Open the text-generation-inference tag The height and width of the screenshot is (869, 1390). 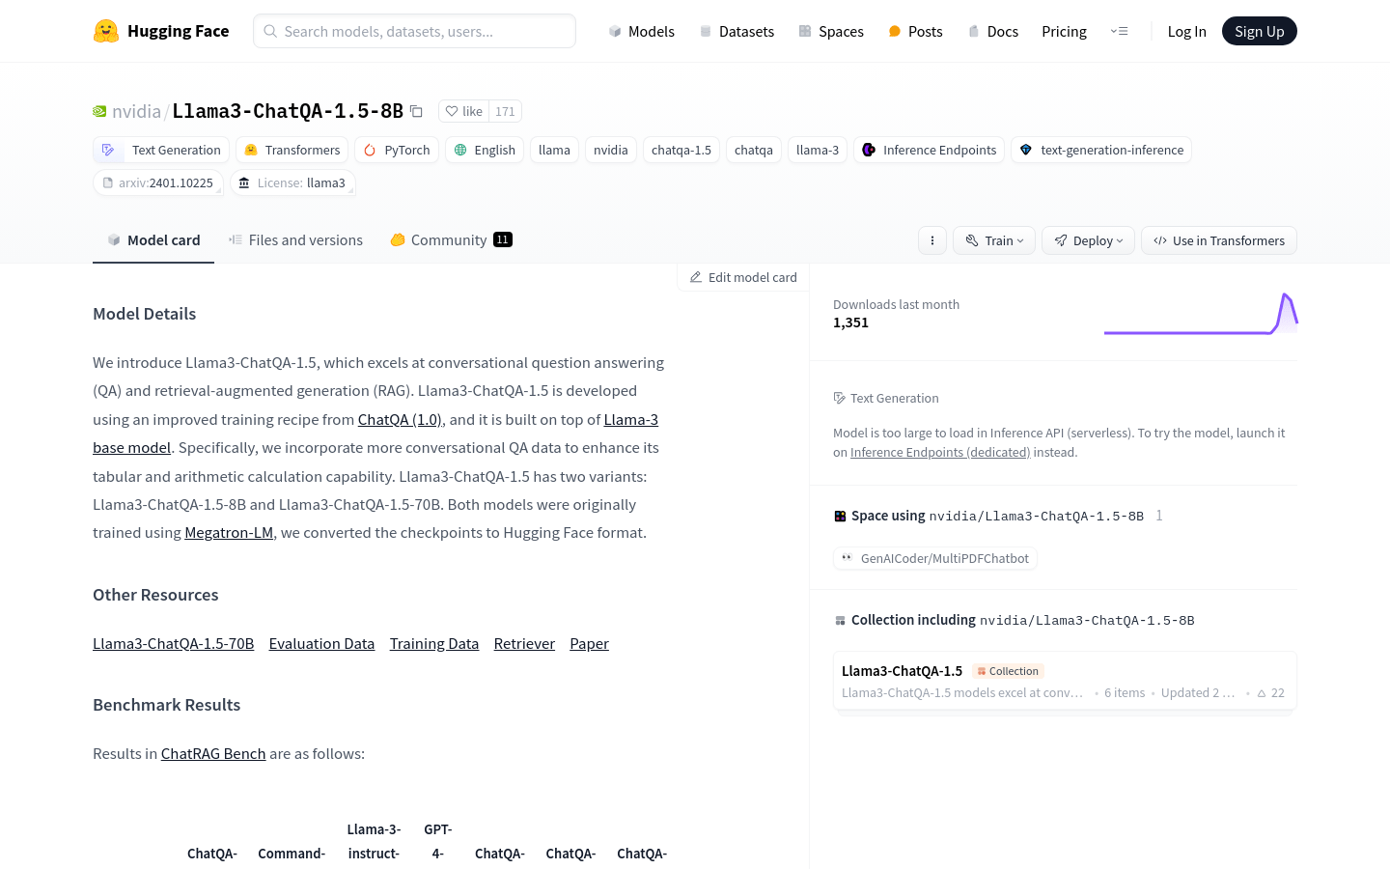[1101, 150]
